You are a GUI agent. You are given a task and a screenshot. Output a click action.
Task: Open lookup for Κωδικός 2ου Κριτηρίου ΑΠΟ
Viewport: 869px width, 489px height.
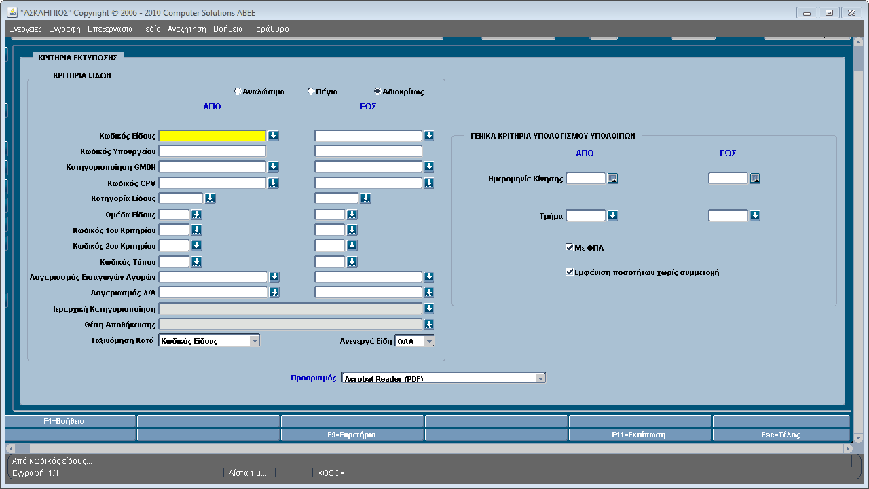[196, 246]
